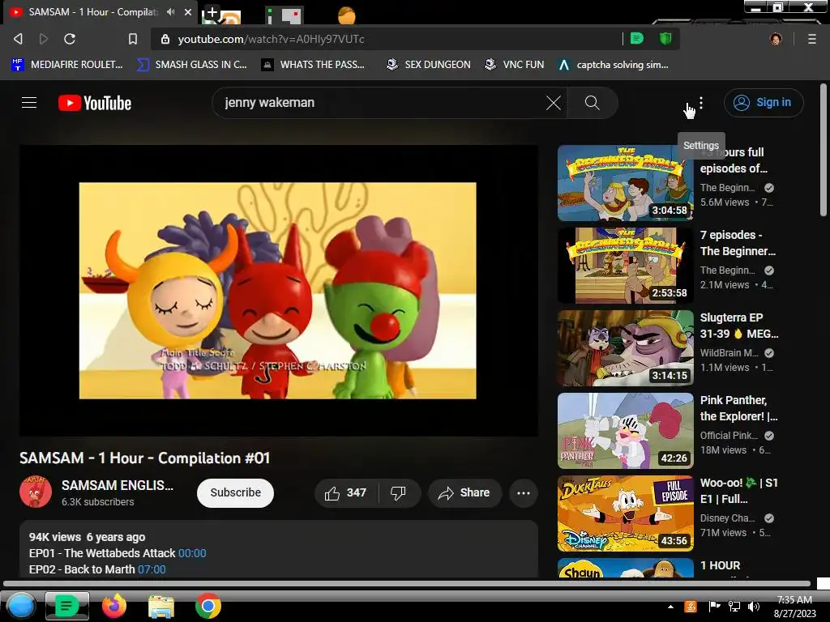Open more actions ellipsis beside Share
830x622 pixels.
(x=524, y=492)
